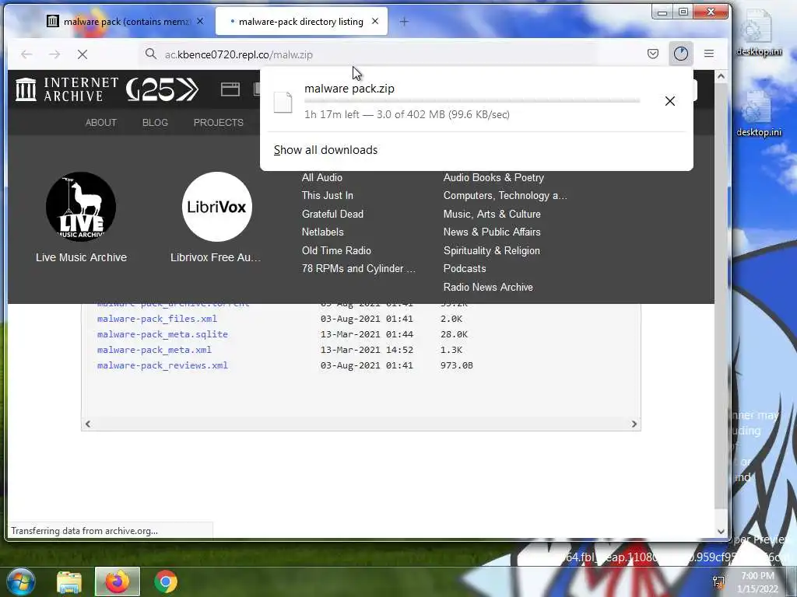Screen dimensions: 797x597
Task: Open a new tab with the plus button
Action: [404, 21]
